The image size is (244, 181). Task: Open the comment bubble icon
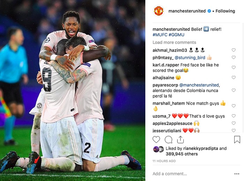click(x=168, y=139)
